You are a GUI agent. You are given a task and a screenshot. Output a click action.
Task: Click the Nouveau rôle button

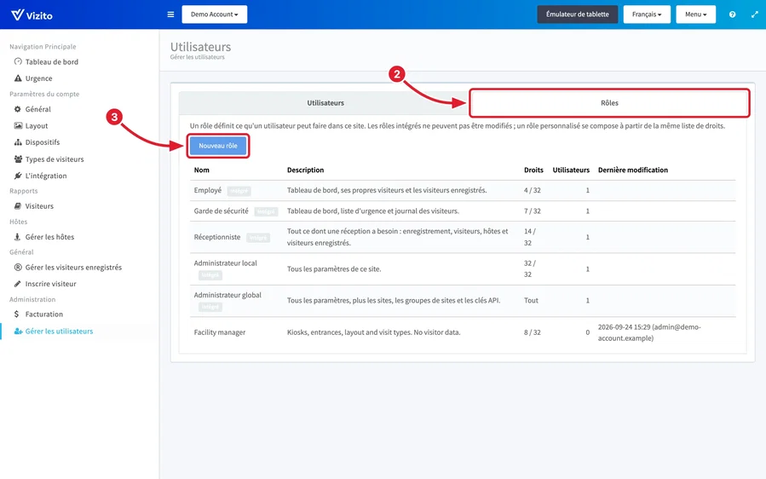pos(218,146)
